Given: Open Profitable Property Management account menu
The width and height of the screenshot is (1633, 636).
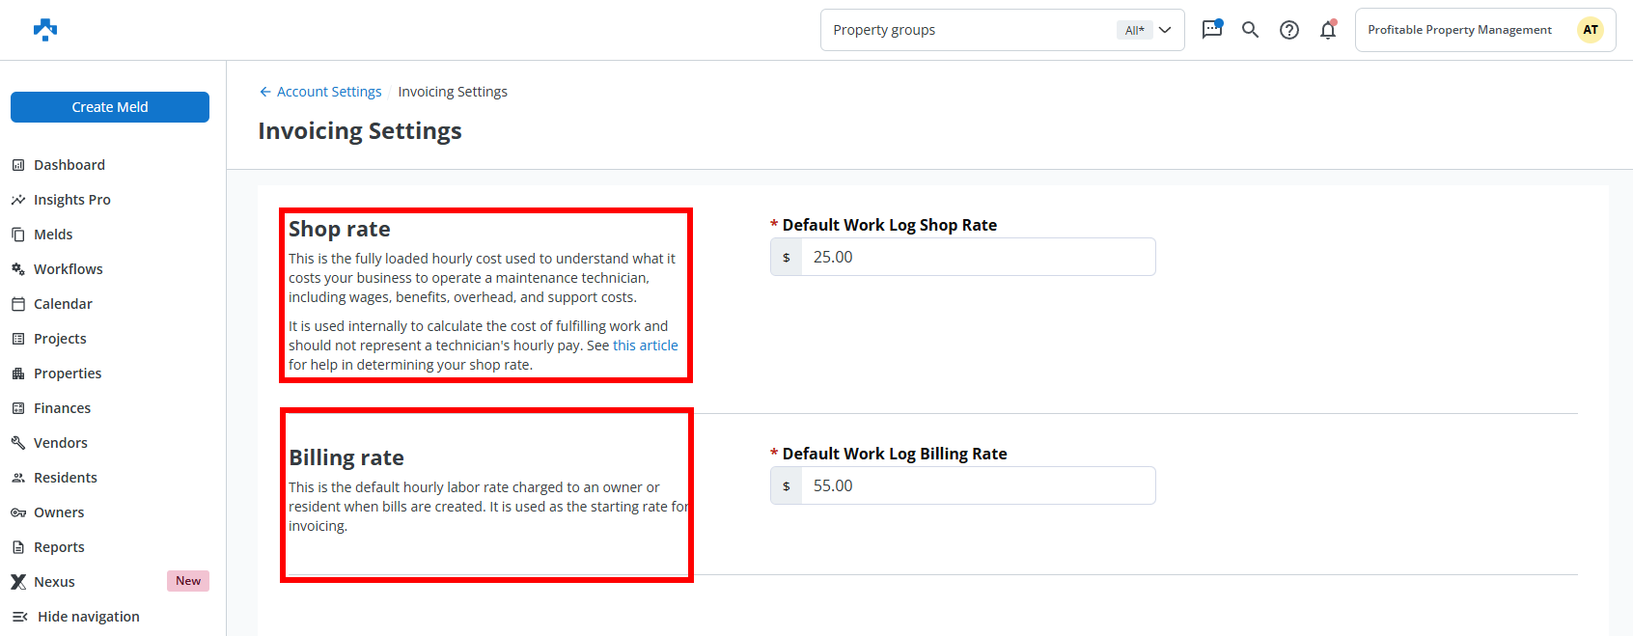Looking at the screenshot, I should pos(1458,30).
